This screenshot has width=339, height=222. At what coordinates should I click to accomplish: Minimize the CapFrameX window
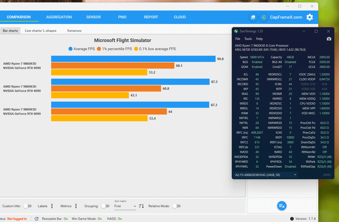(x=287, y=6)
